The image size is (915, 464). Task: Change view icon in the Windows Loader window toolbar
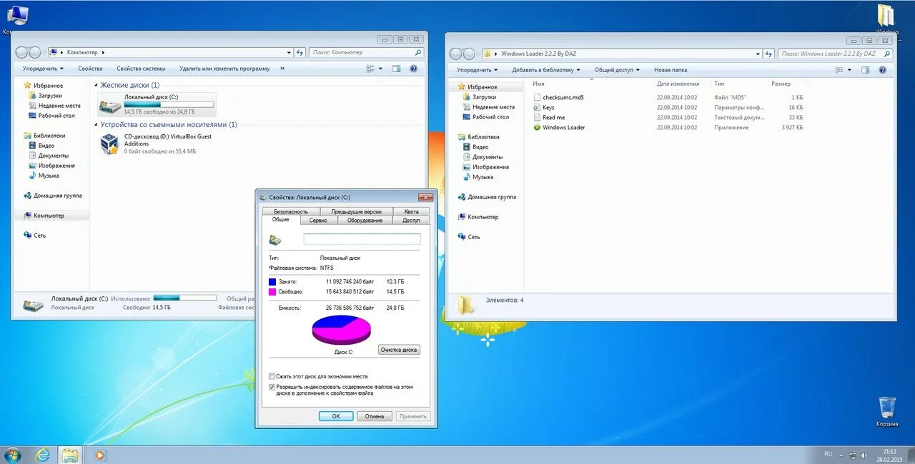pyautogui.click(x=839, y=70)
